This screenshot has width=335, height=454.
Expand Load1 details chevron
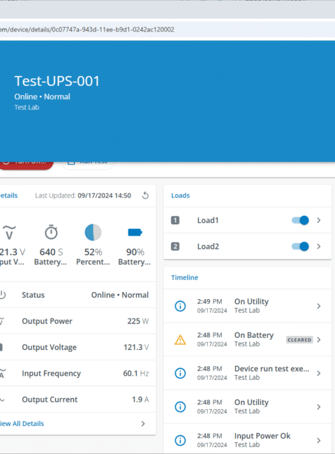[319, 220]
